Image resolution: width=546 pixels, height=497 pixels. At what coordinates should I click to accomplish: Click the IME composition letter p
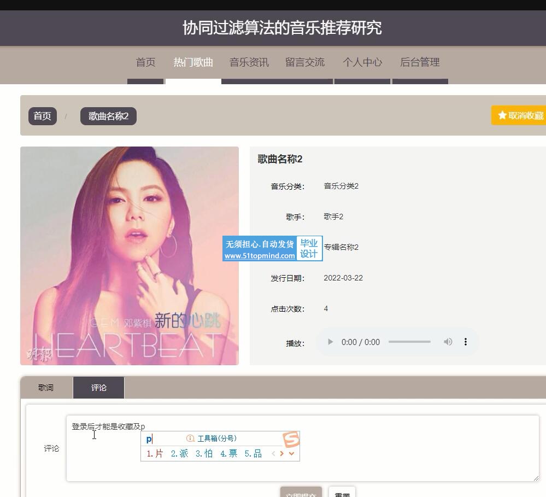(x=149, y=439)
